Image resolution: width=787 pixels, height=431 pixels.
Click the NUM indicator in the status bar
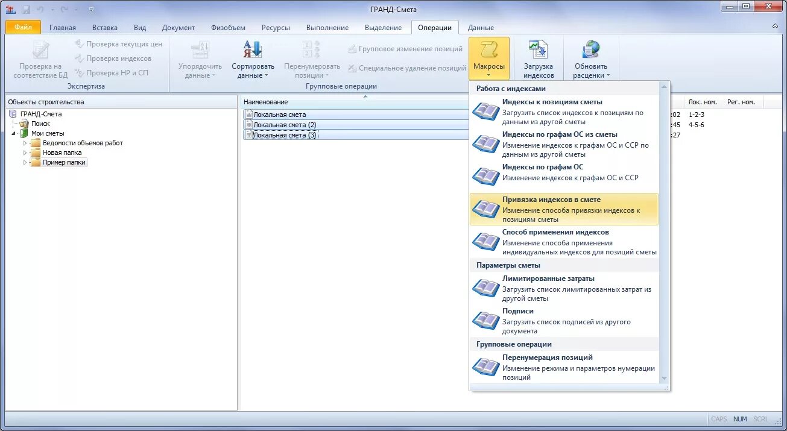(x=740, y=419)
